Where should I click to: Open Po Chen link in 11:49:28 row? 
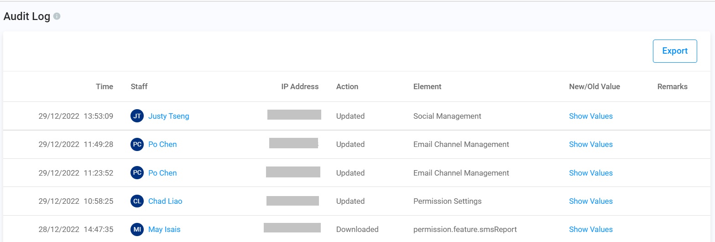pos(162,144)
